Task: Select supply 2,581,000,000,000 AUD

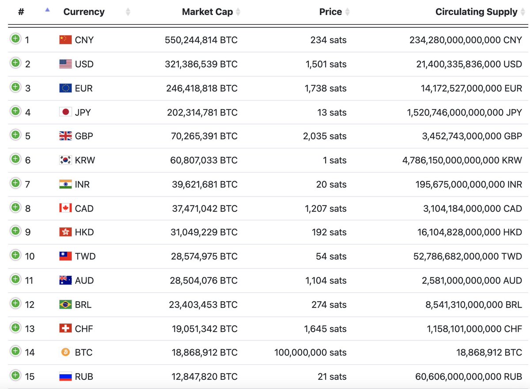Action: click(472, 280)
